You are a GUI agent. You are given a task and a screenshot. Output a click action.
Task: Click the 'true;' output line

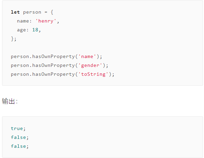coord(18,129)
